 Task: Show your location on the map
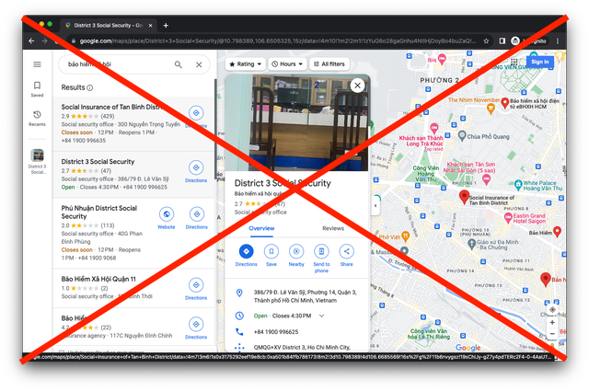552,309
